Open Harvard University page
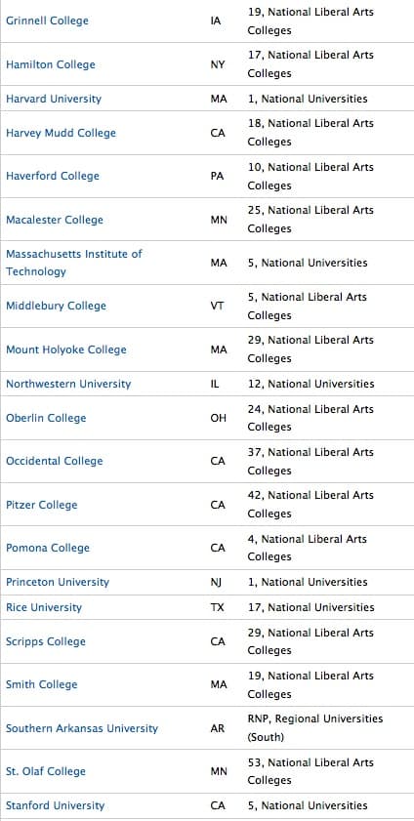This screenshot has height=821, width=414. [x=54, y=99]
